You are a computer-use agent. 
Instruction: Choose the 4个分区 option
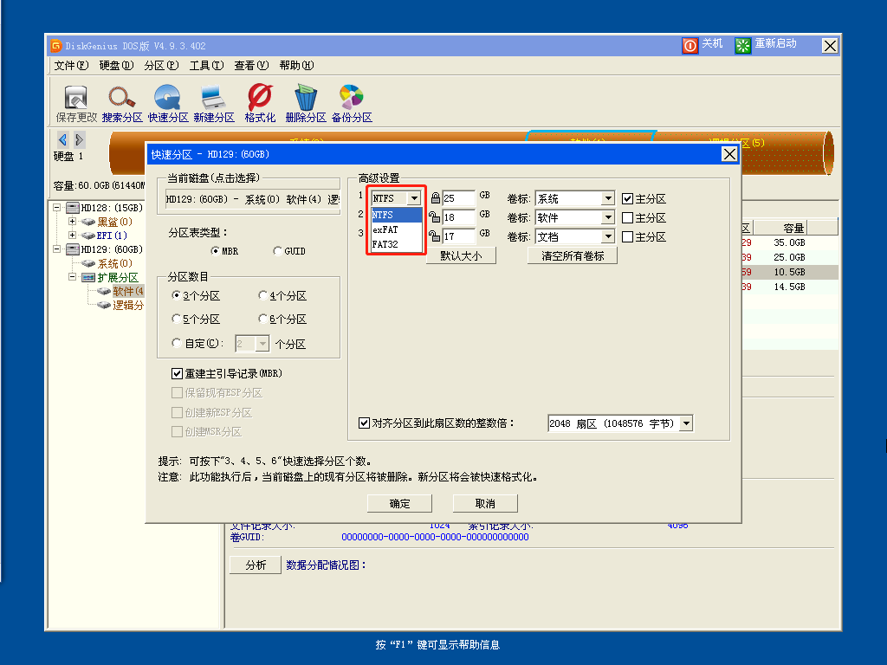click(x=262, y=295)
